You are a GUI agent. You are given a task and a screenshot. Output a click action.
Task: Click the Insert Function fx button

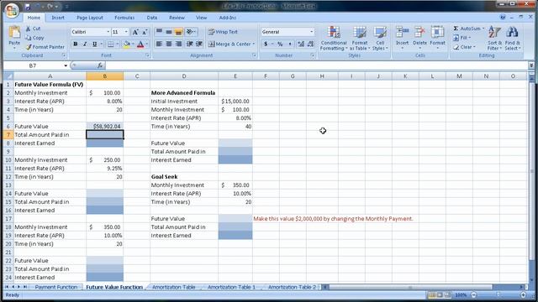click(x=100, y=65)
